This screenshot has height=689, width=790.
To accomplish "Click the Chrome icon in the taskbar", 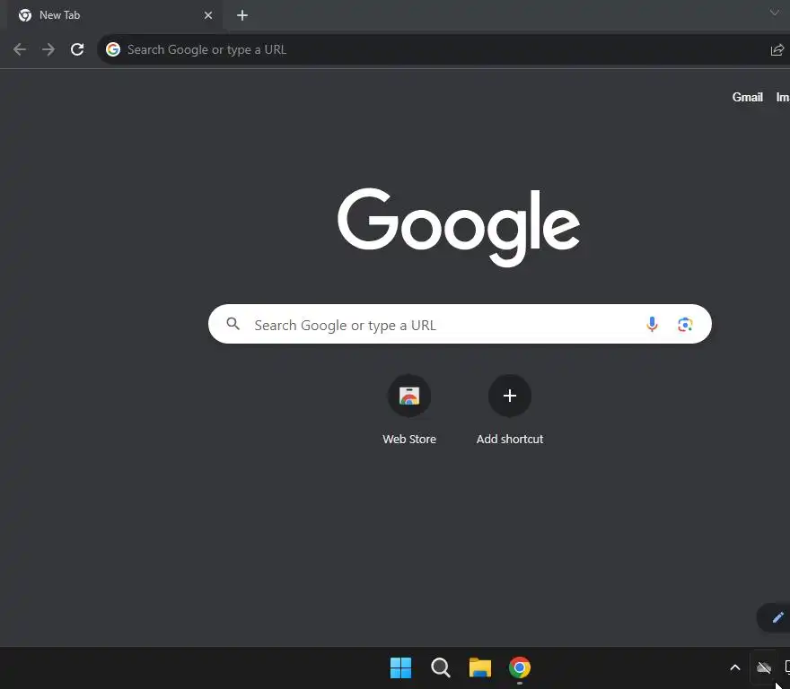I will point(520,667).
